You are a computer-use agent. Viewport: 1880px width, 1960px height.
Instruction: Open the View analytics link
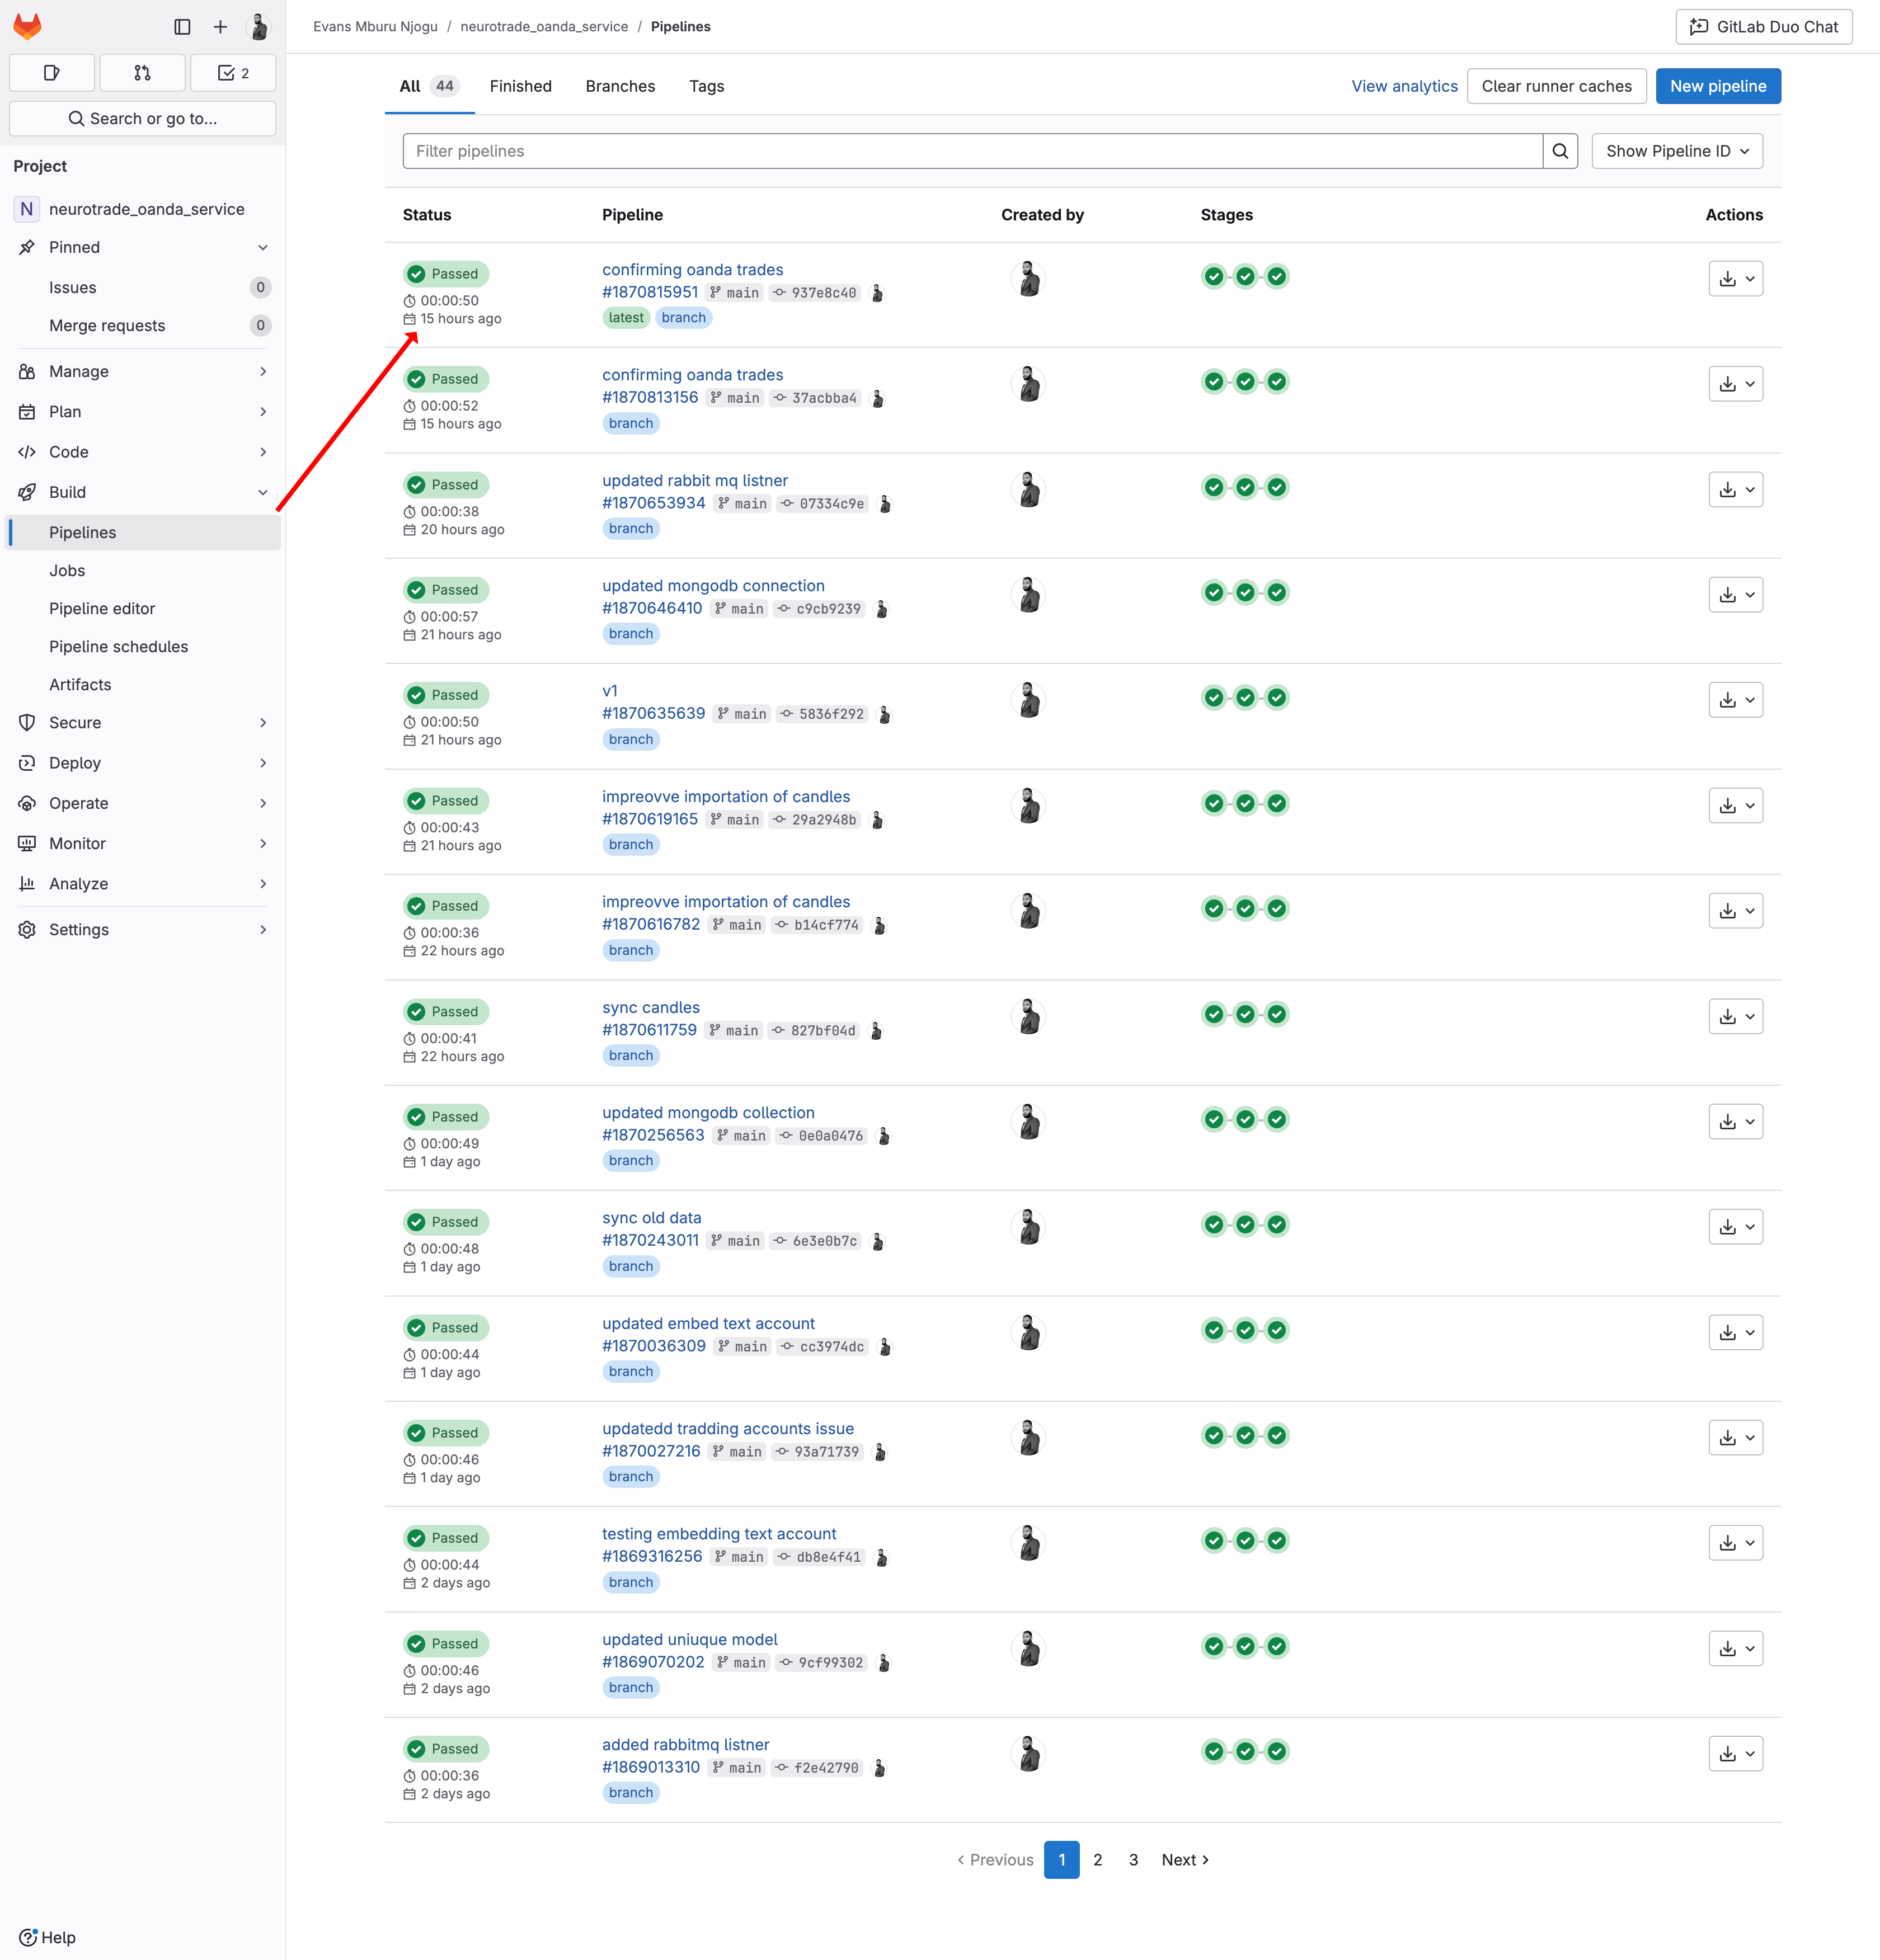tap(1404, 86)
